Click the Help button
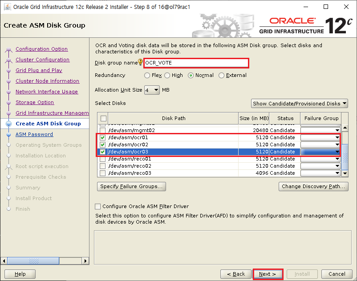This screenshot has width=357, height=281. pos(20,274)
